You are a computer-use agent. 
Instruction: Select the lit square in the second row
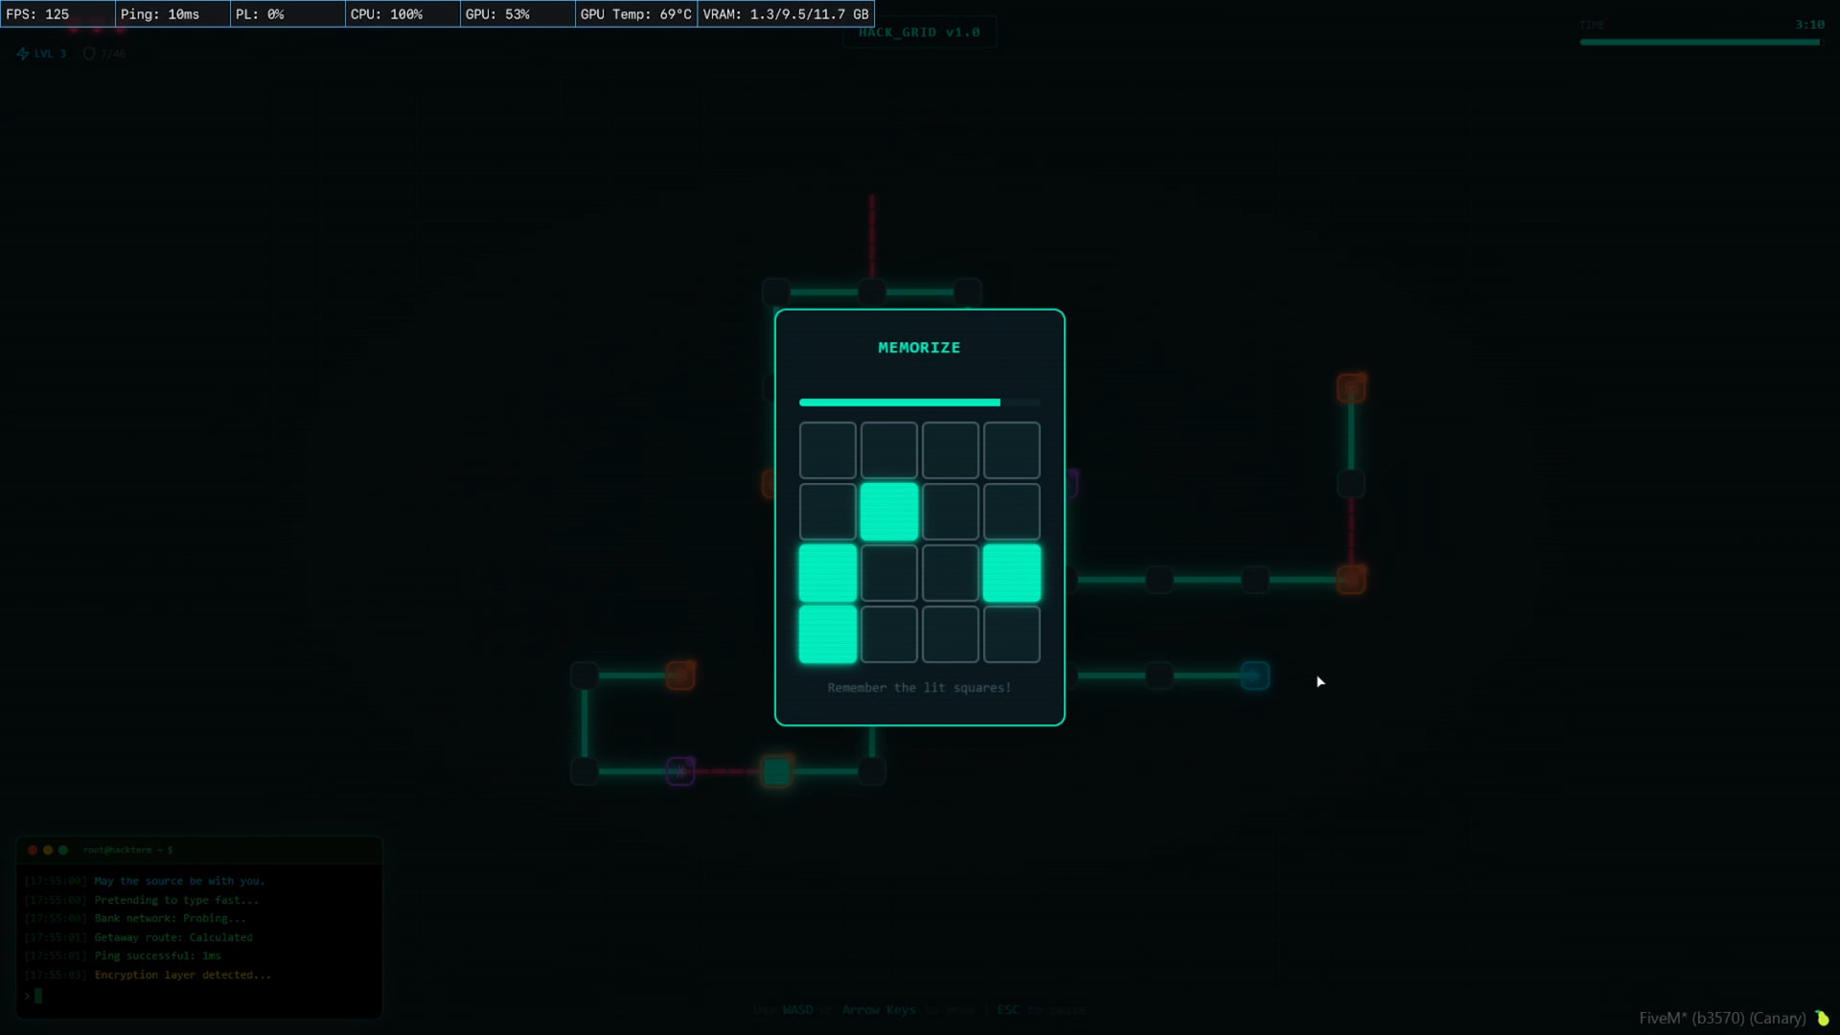pos(888,512)
